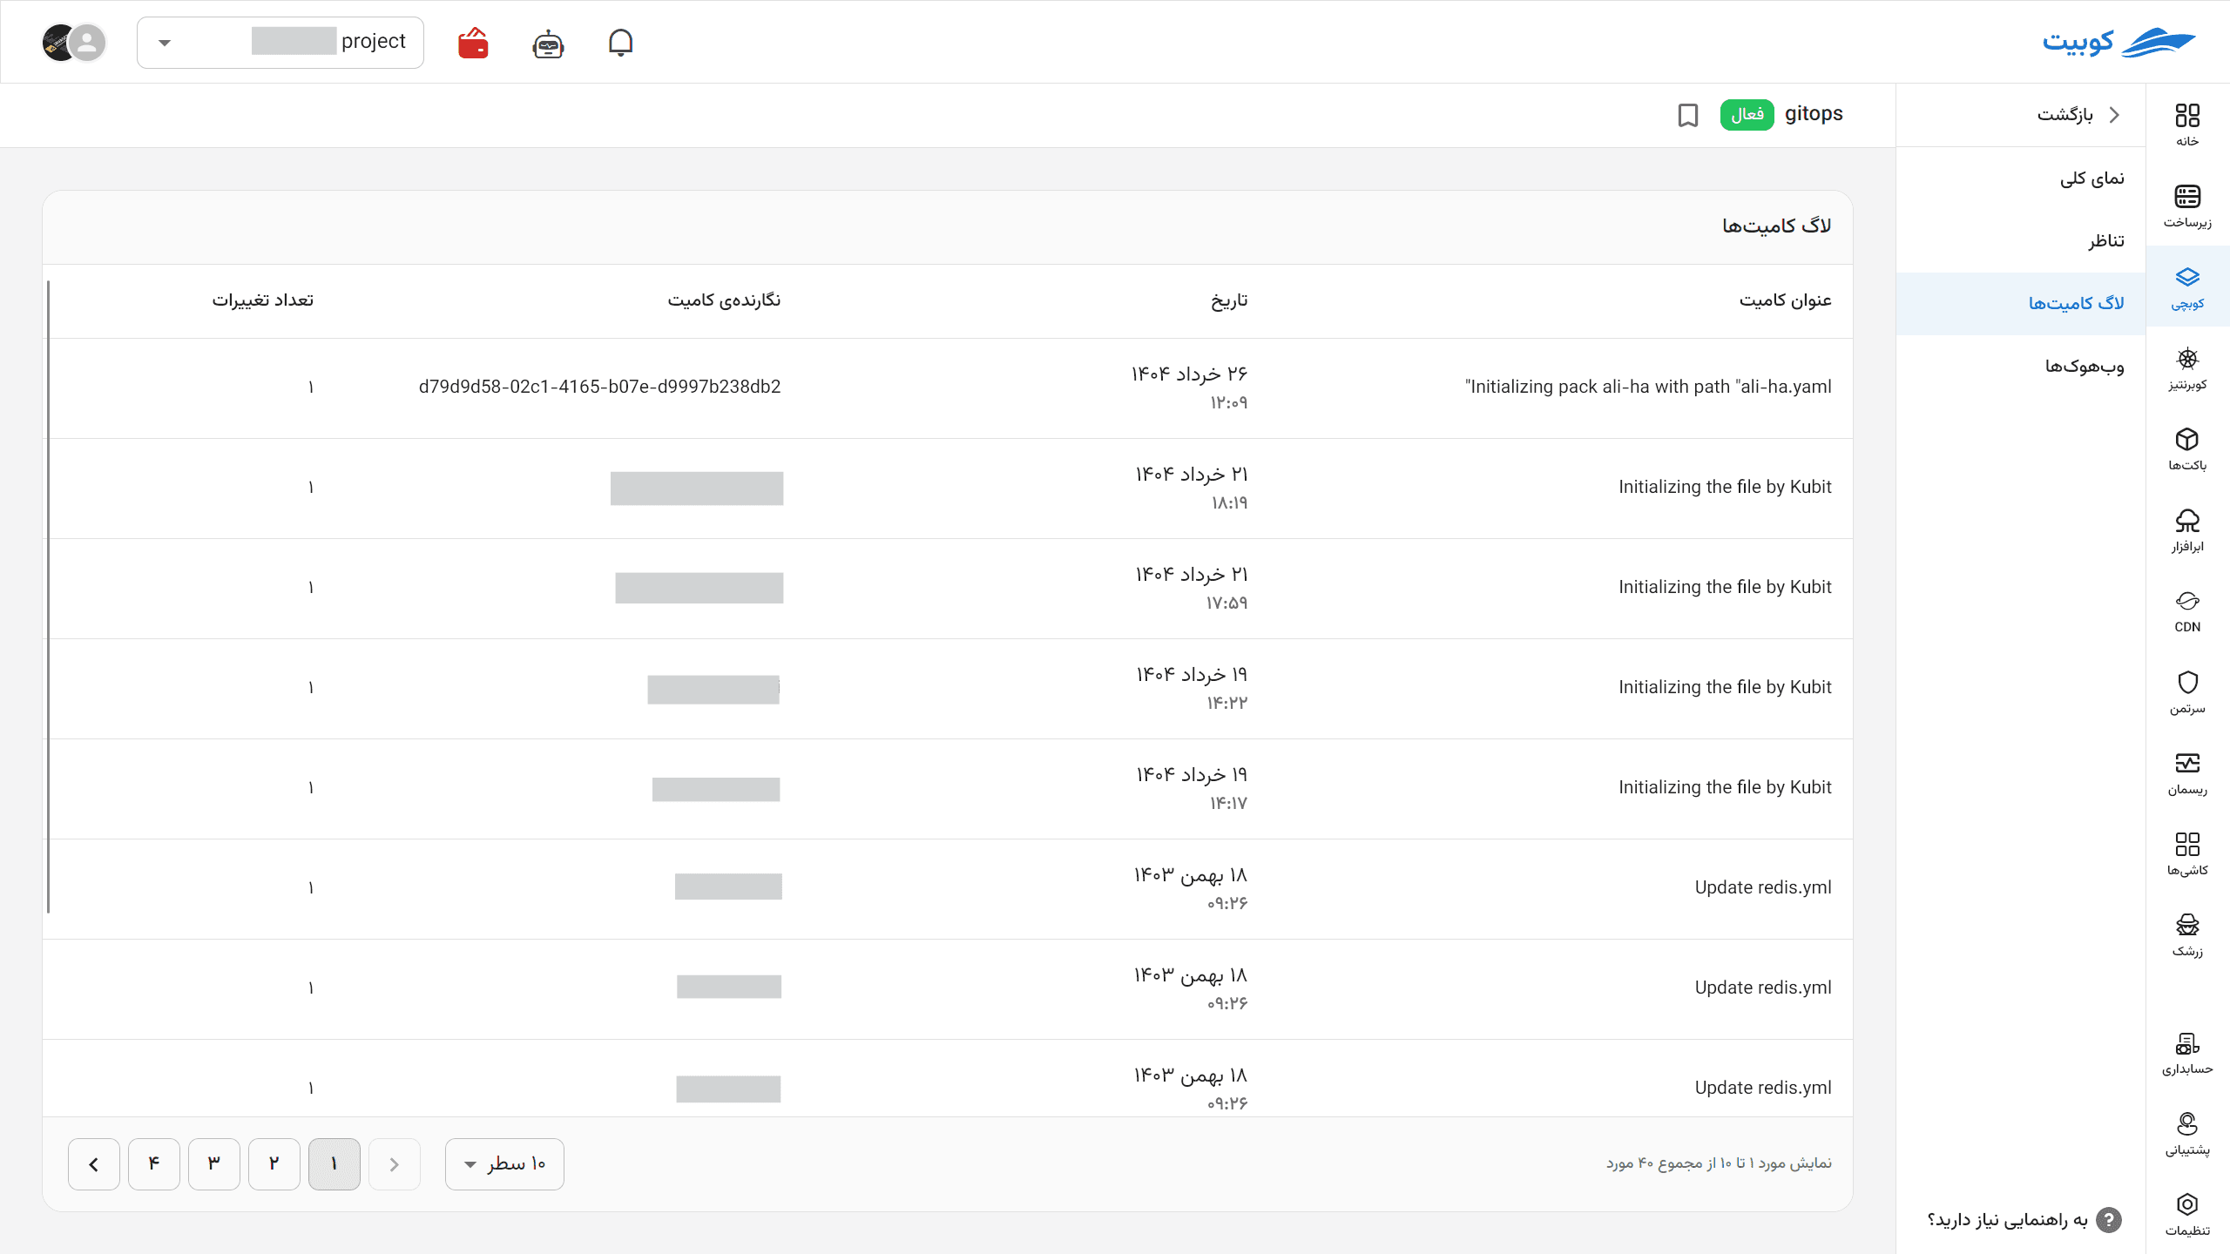Click the commit title 'Initializing pack ali-ha with path'
The height and width of the screenshot is (1254, 2230).
[x=1648, y=387]
